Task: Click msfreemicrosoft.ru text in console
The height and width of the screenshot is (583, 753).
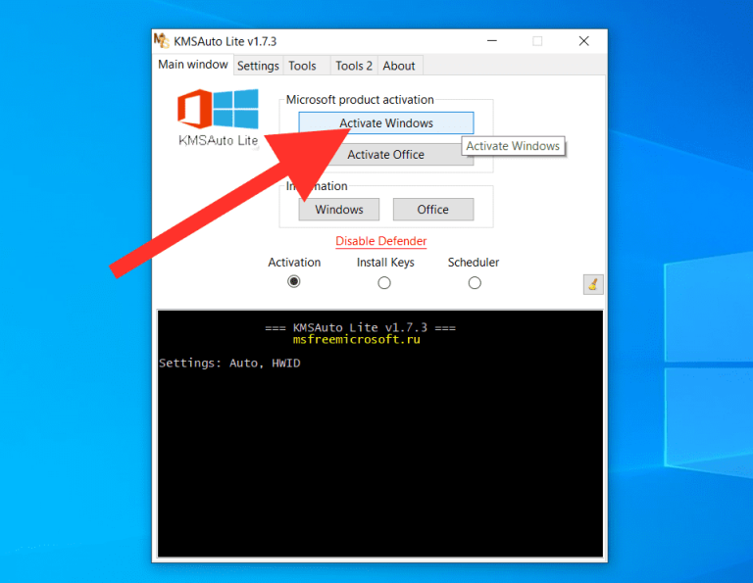Action: point(356,340)
